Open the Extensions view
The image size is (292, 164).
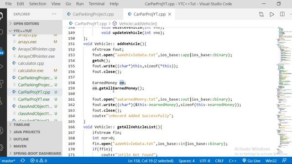click(x=1, y=84)
